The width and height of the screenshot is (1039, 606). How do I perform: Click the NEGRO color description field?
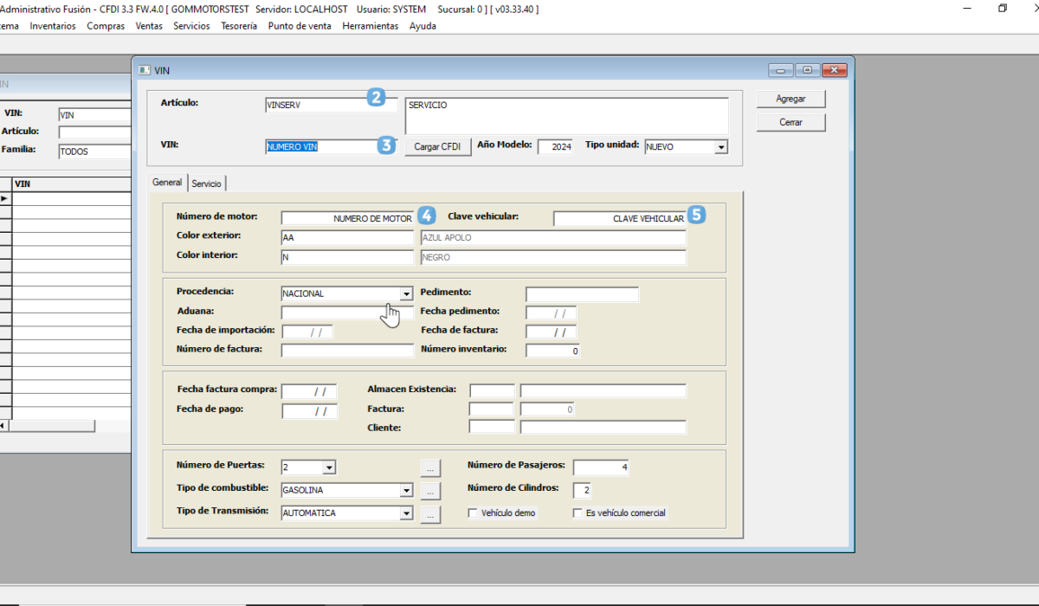(553, 257)
